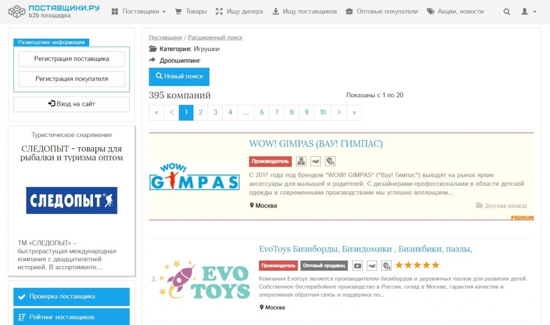Select pagination page 4

(x=230, y=113)
